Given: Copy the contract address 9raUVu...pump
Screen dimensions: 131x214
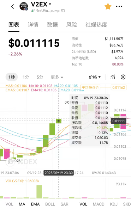Looking at the screenshot, I should pyautogui.click(x=63, y=11).
